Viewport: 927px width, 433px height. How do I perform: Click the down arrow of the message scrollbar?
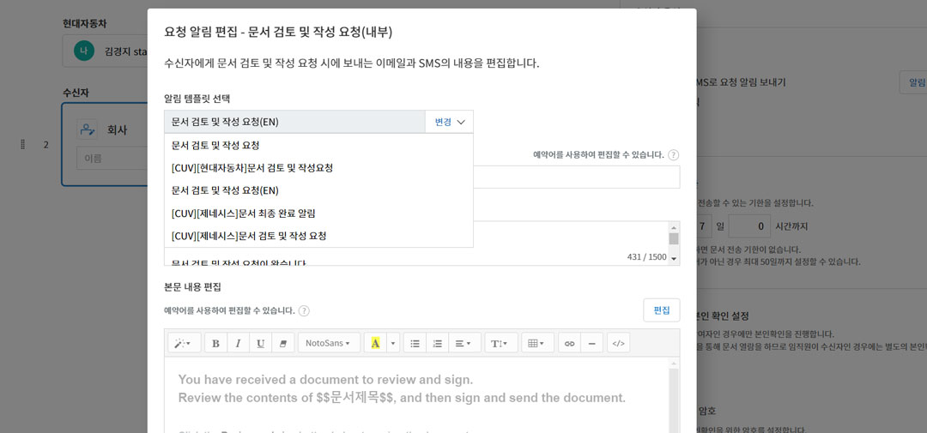pos(674,259)
